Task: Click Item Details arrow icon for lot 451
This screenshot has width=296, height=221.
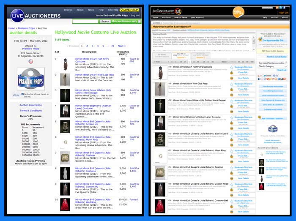Action: [232, 128]
